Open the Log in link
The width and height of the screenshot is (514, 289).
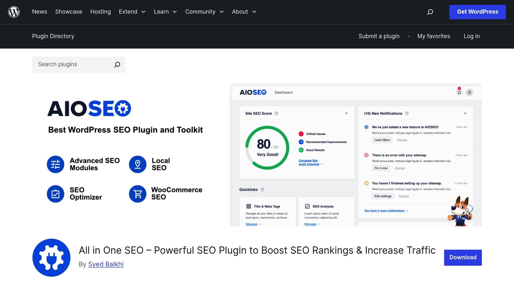pyautogui.click(x=472, y=36)
